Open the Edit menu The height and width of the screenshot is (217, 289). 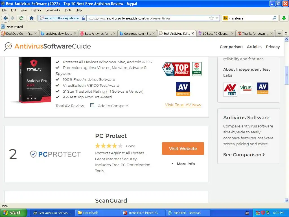14,10
